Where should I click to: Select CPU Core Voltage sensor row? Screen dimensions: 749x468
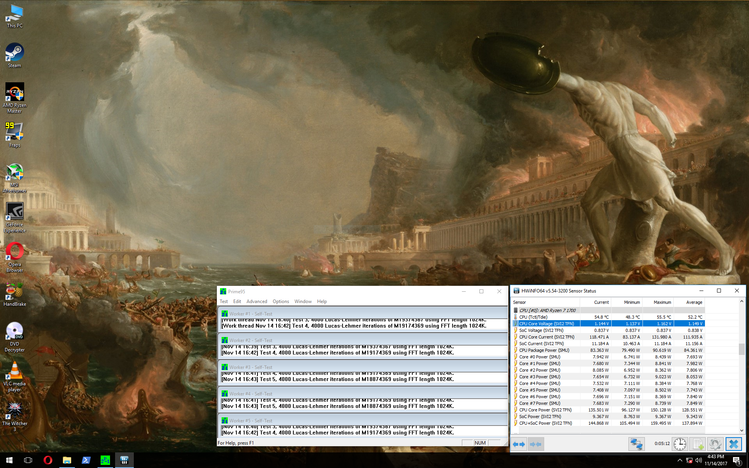(546, 324)
